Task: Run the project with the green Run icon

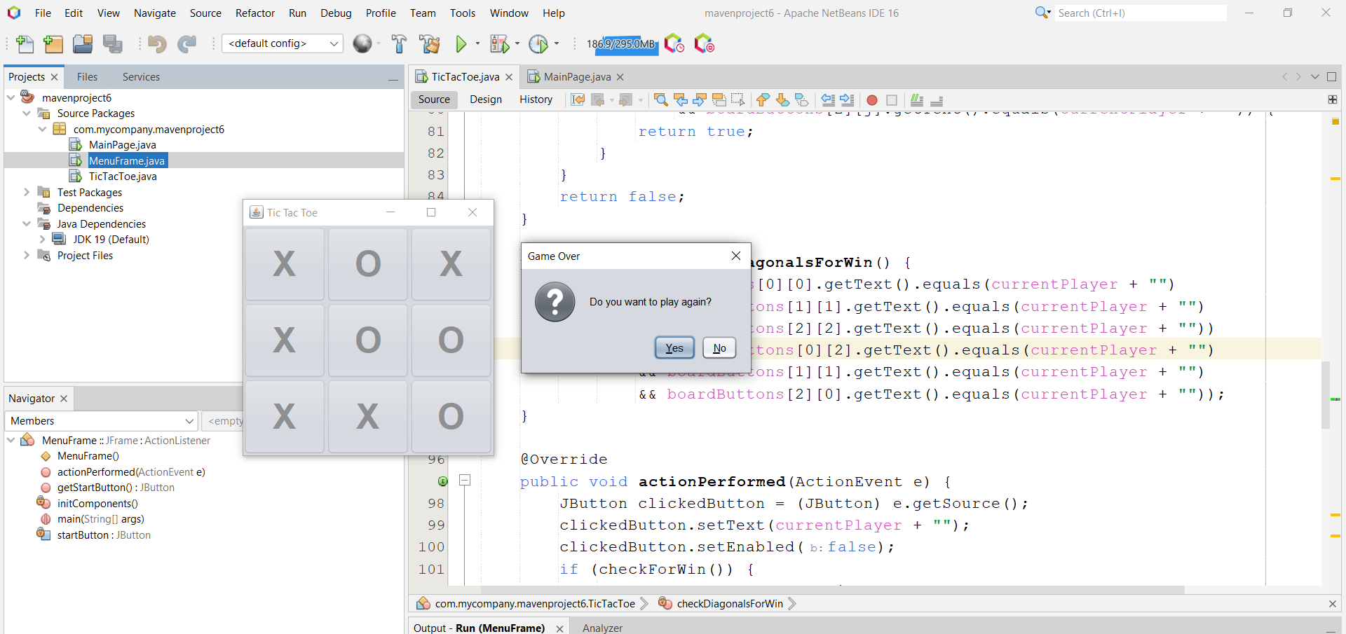Action: (462, 43)
